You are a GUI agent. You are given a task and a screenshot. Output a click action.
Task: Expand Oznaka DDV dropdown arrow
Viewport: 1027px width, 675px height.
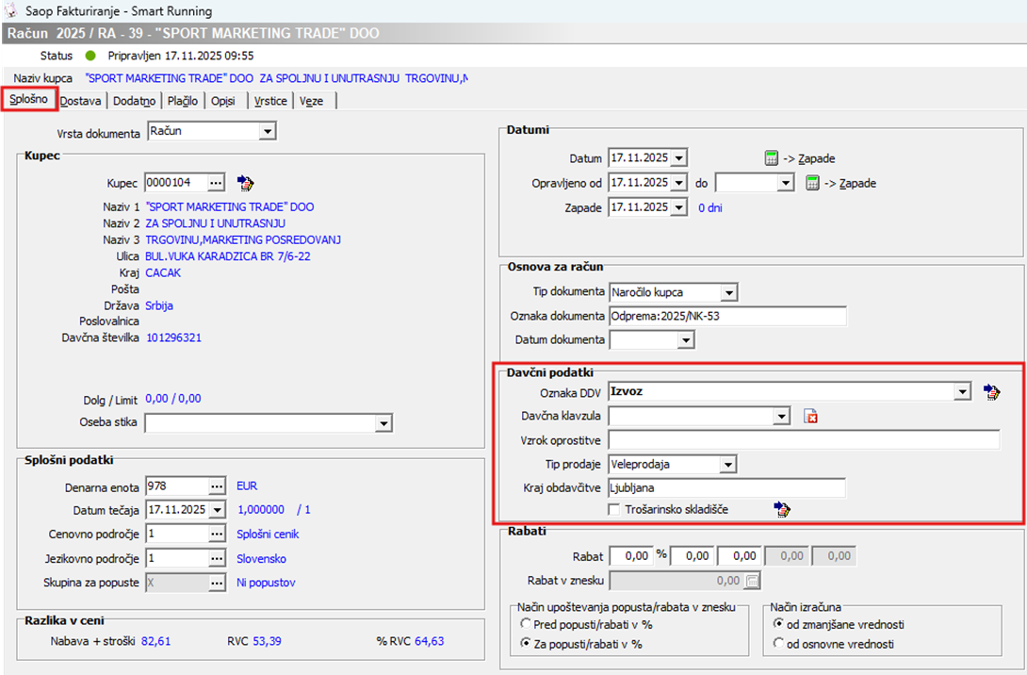962,392
